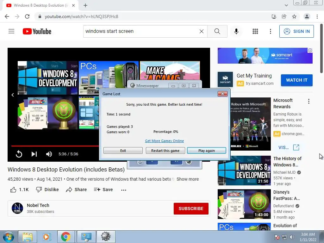
Task: Open the Windows 8 Development end-screen thumbnail
Action: click(x=47, y=78)
